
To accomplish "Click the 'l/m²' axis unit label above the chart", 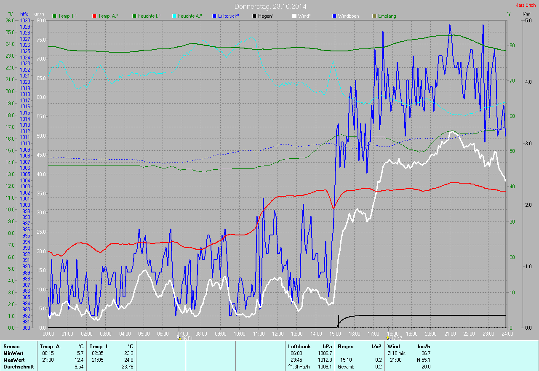I will click(526, 14).
